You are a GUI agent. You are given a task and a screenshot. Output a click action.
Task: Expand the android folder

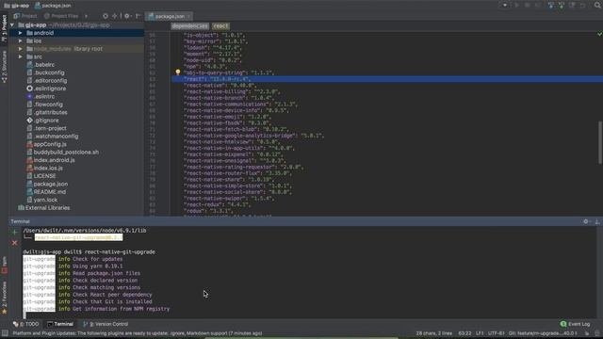click(x=21, y=33)
